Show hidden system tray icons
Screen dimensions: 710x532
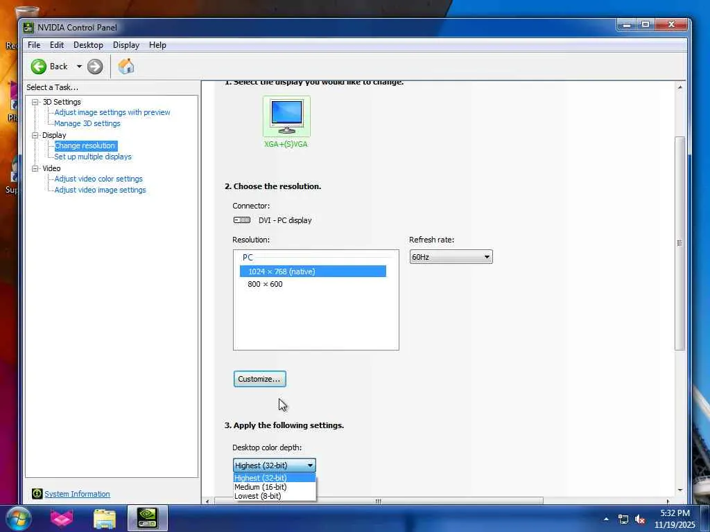pos(606,519)
